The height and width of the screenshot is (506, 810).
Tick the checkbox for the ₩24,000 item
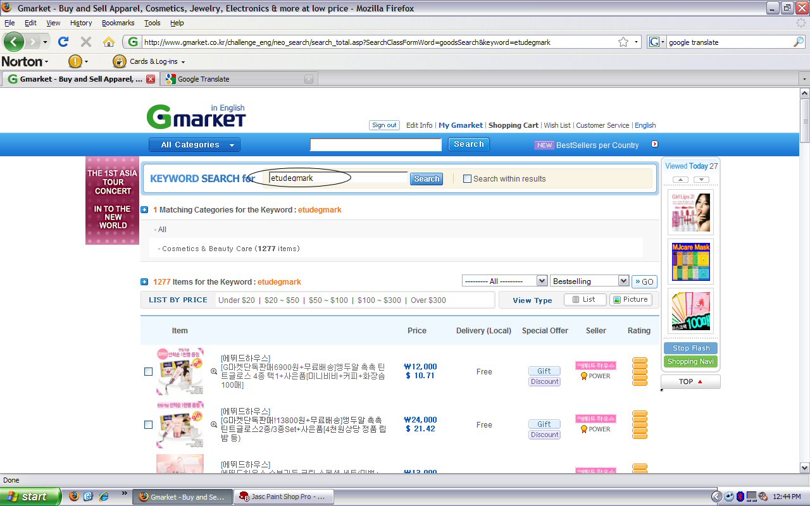pos(148,424)
